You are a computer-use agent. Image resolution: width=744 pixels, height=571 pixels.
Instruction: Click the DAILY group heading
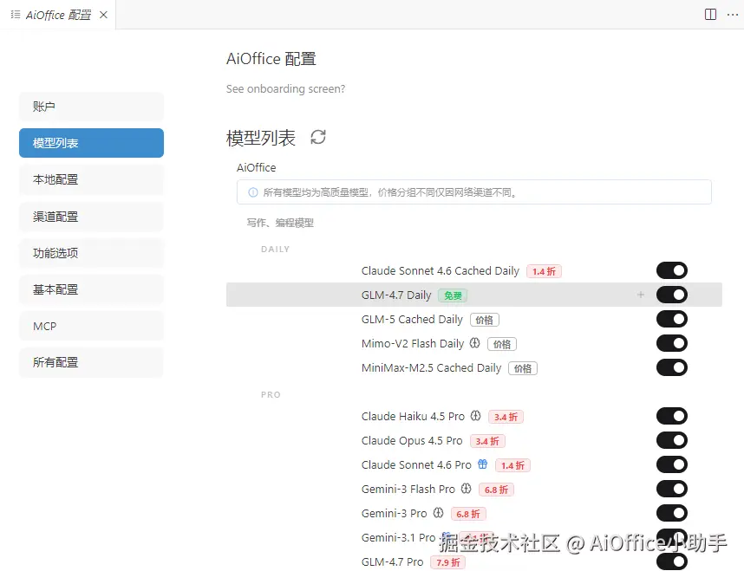tap(275, 249)
